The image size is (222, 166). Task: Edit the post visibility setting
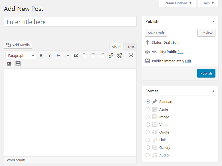tap(181, 52)
